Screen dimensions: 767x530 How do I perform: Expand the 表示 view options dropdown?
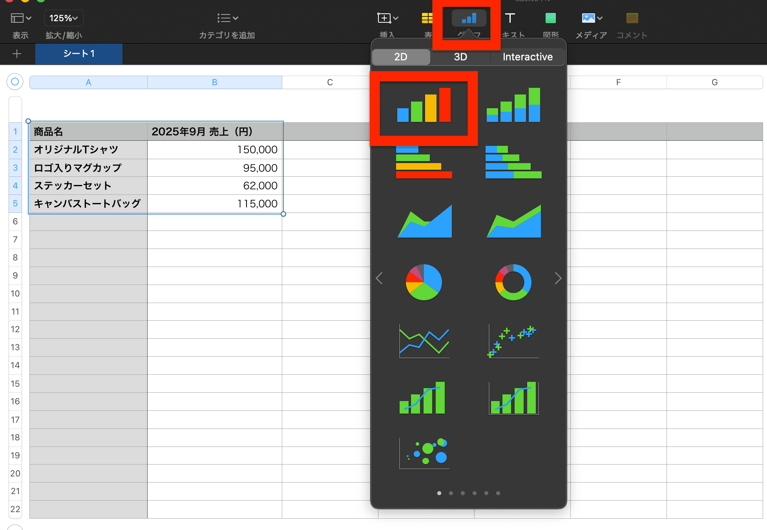(21, 18)
